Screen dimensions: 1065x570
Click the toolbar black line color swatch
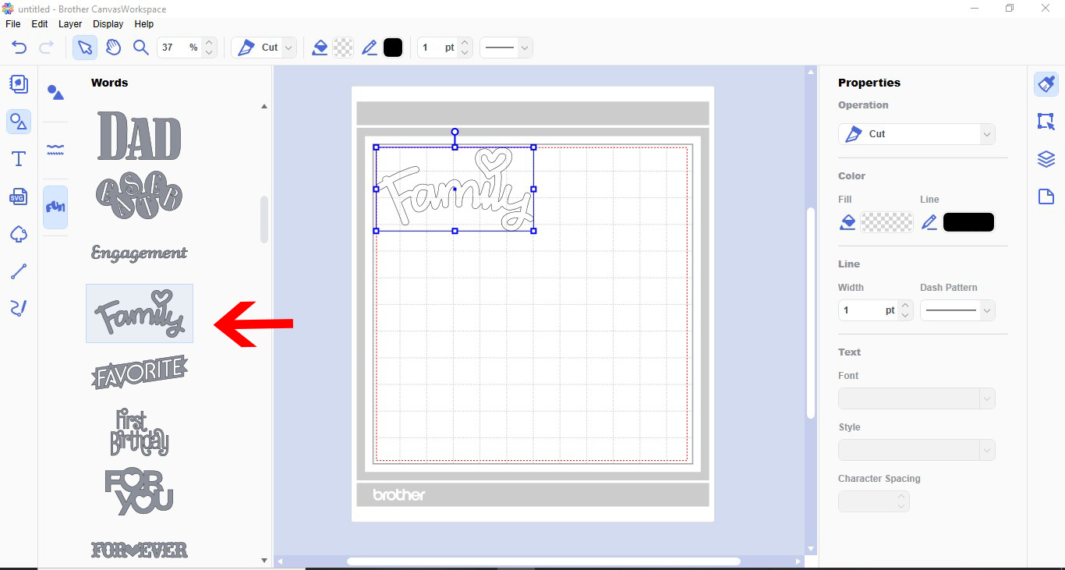point(393,48)
